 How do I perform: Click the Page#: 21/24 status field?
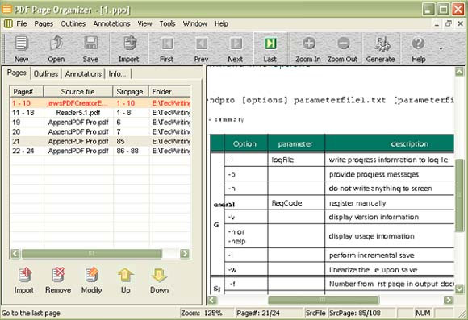pos(269,313)
